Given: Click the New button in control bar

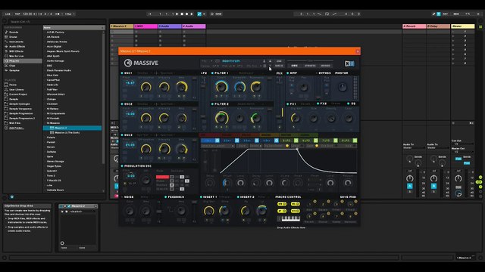Looking at the screenshot, I should click(x=218, y=14).
